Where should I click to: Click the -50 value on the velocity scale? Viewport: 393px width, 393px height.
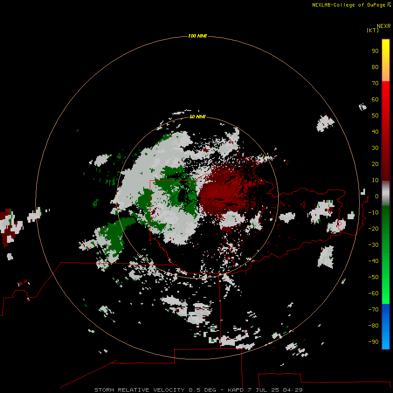click(373, 277)
